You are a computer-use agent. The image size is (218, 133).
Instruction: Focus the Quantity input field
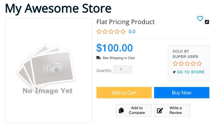tap(123, 69)
